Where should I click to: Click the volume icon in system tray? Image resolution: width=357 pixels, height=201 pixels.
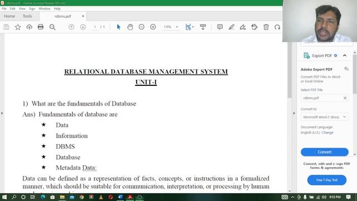[324, 197]
